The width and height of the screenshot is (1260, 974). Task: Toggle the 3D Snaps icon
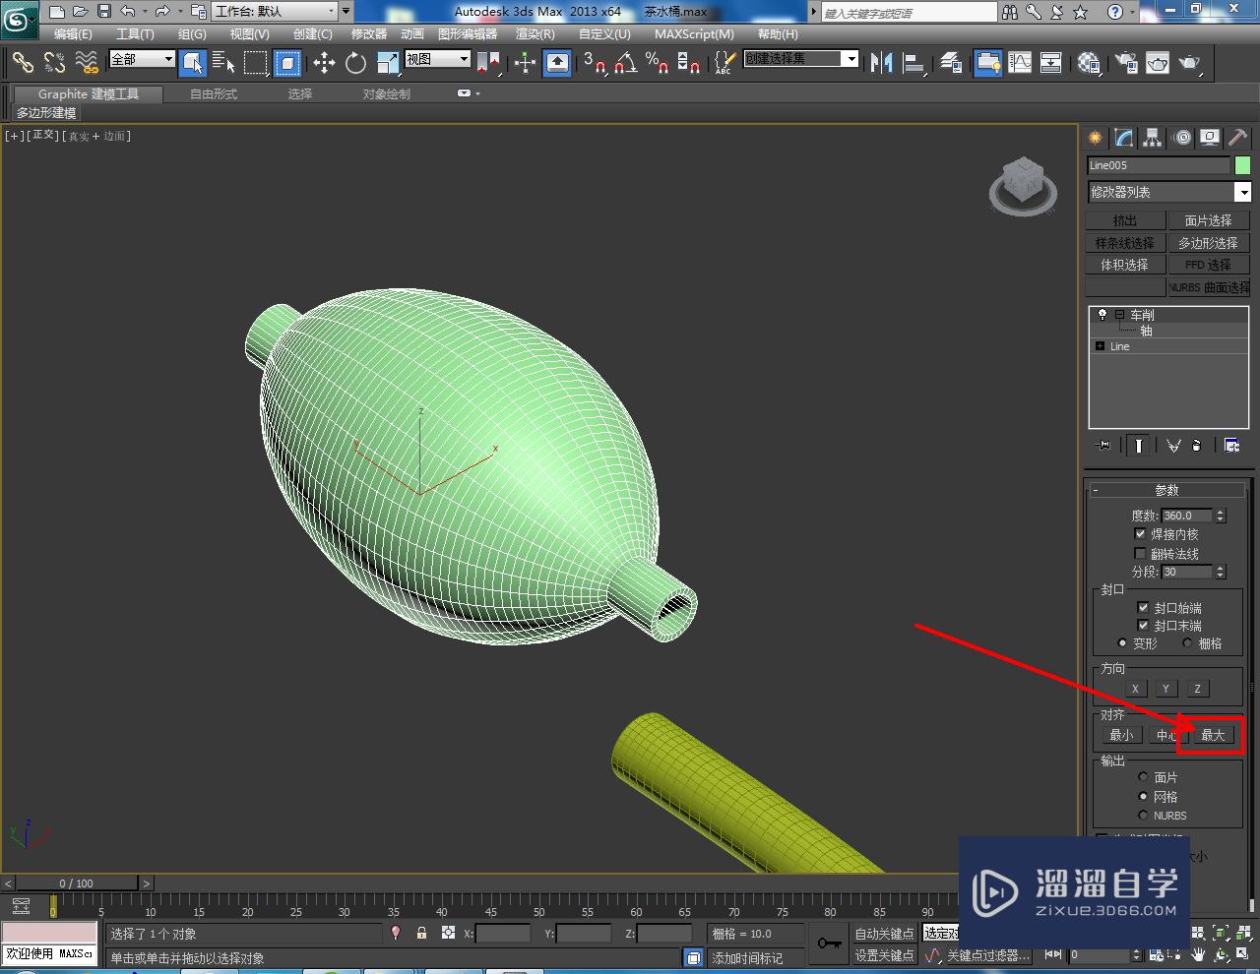pos(595,63)
